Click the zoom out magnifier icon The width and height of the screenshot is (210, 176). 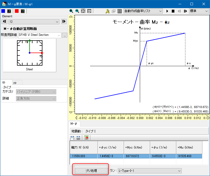click(77, 11)
